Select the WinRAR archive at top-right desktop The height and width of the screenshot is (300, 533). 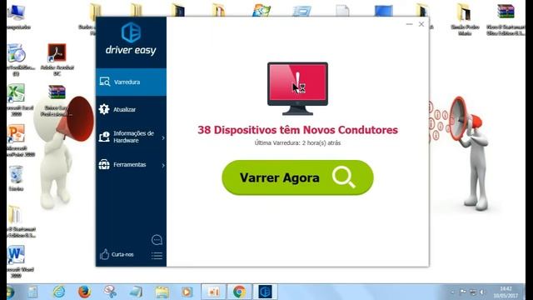click(506, 20)
